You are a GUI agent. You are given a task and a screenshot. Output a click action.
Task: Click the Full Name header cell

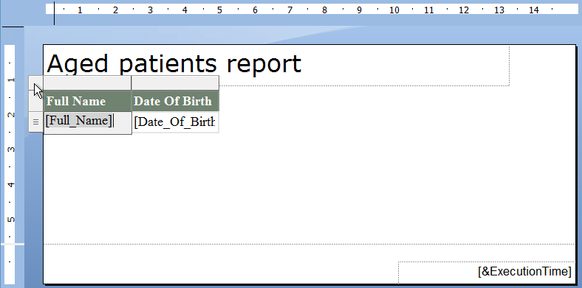(87, 101)
